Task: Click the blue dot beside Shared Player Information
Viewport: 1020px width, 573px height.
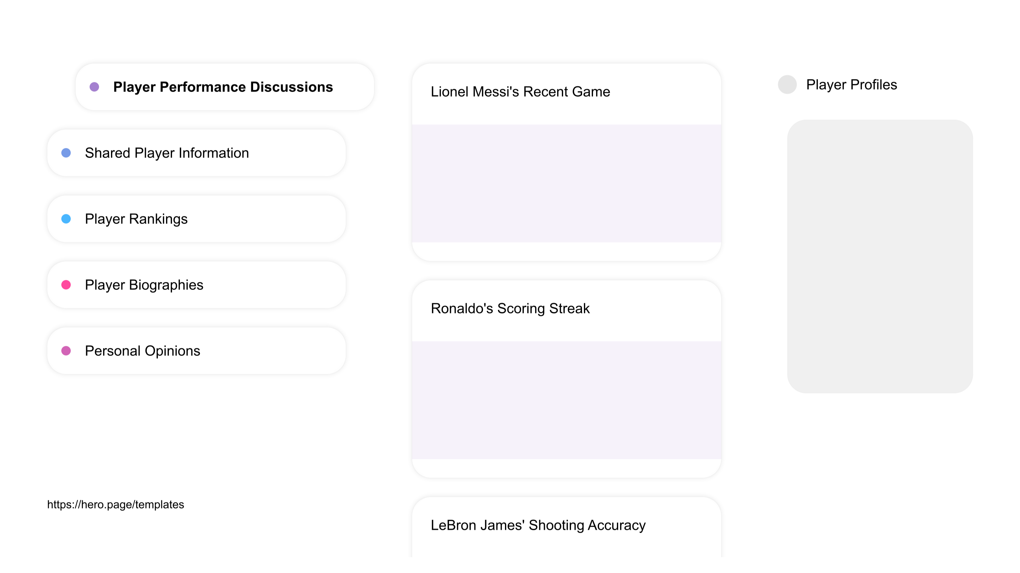Action: (x=66, y=153)
